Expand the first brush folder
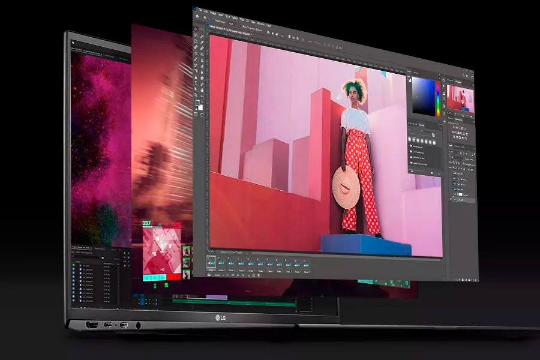 [x=411, y=147]
